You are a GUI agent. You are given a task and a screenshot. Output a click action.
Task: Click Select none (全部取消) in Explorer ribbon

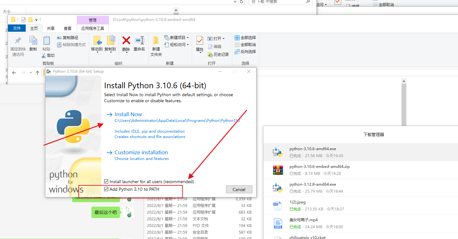click(x=245, y=45)
